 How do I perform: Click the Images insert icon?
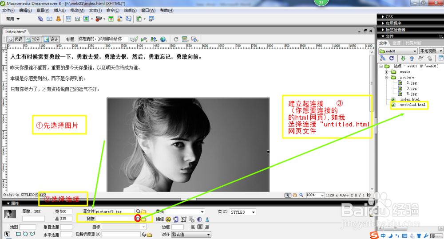click(86, 19)
